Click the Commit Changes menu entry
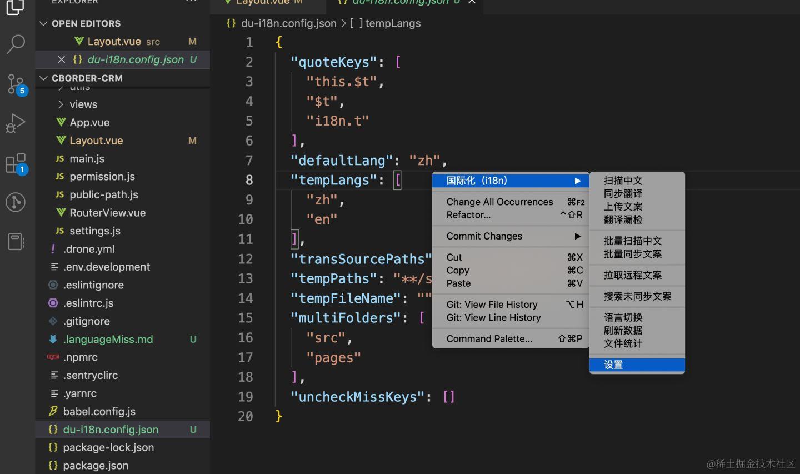800x474 pixels. tap(484, 236)
